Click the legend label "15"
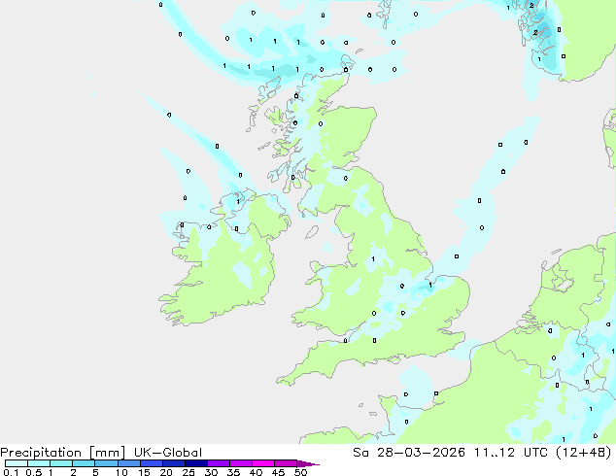Image resolution: width=616 pixels, height=476 pixels. click(144, 472)
